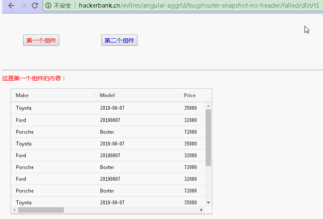Click the vertical scrollbar up arrow
The image size is (323, 219).
click(x=208, y=106)
